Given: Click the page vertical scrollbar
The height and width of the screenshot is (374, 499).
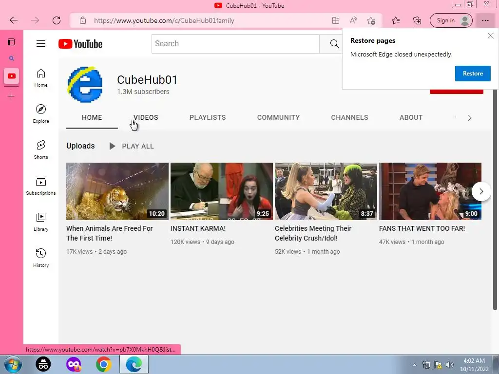Looking at the screenshot, I should pyautogui.click(x=495, y=200).
